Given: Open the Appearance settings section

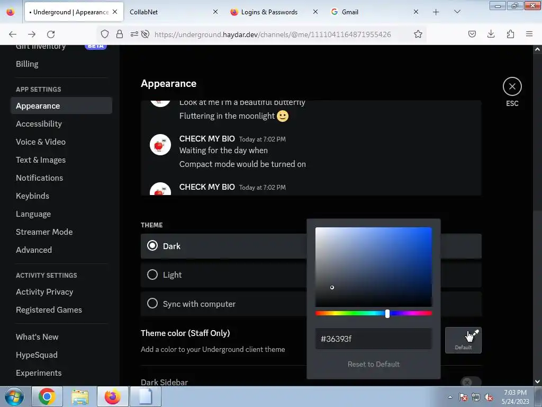Looking at the screenshot, I should point(61,105).
